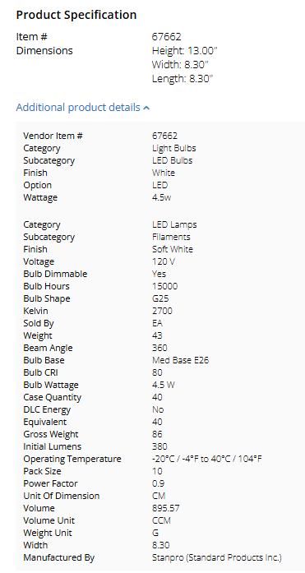
Task: Click the 2700 Kelvin value
Action: click(x=162, y=312)
